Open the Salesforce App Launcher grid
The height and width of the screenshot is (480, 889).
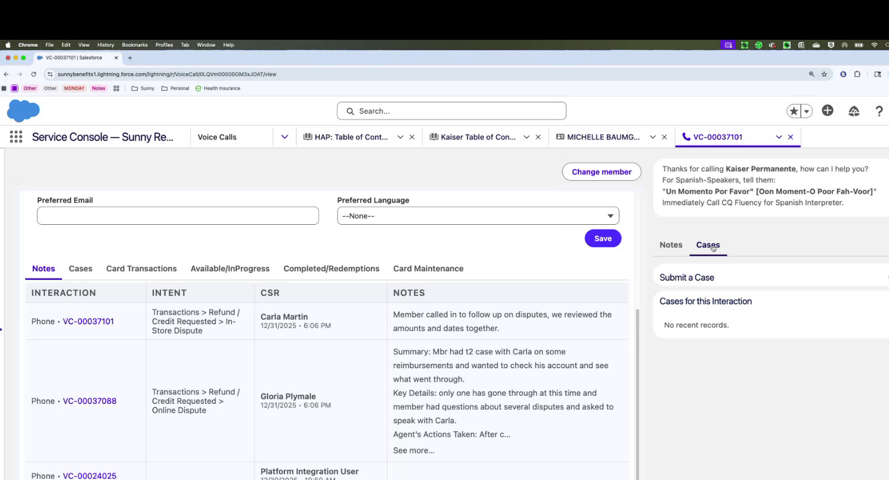(16, 137)
